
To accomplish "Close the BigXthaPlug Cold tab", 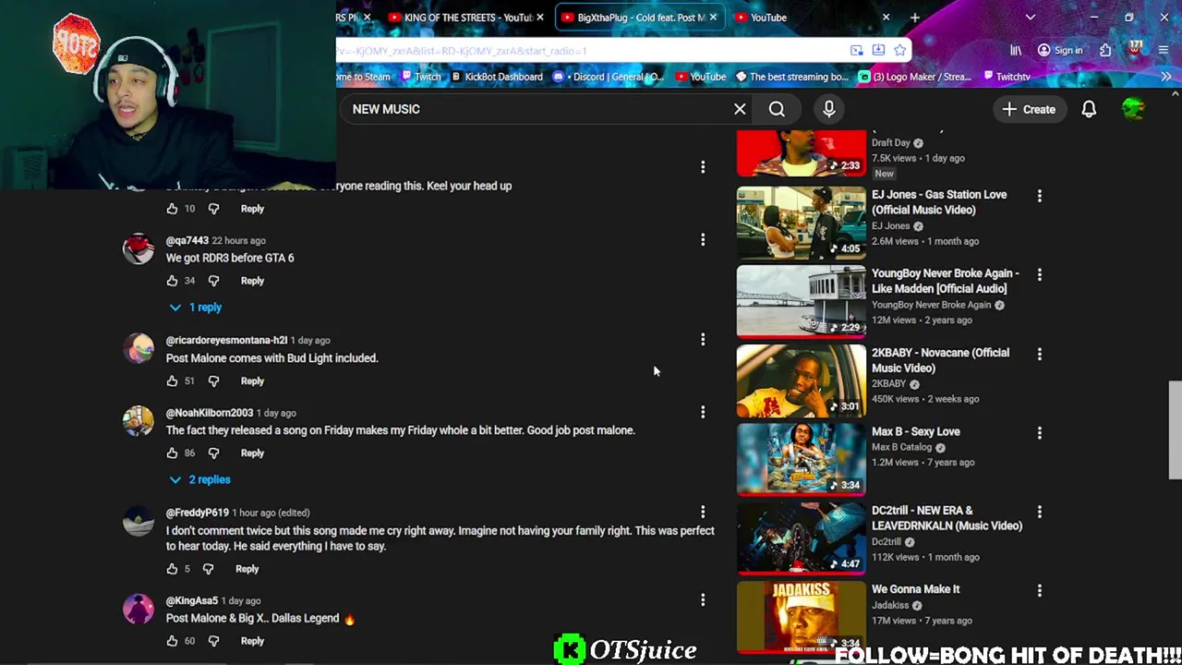I will coord(713,18).
